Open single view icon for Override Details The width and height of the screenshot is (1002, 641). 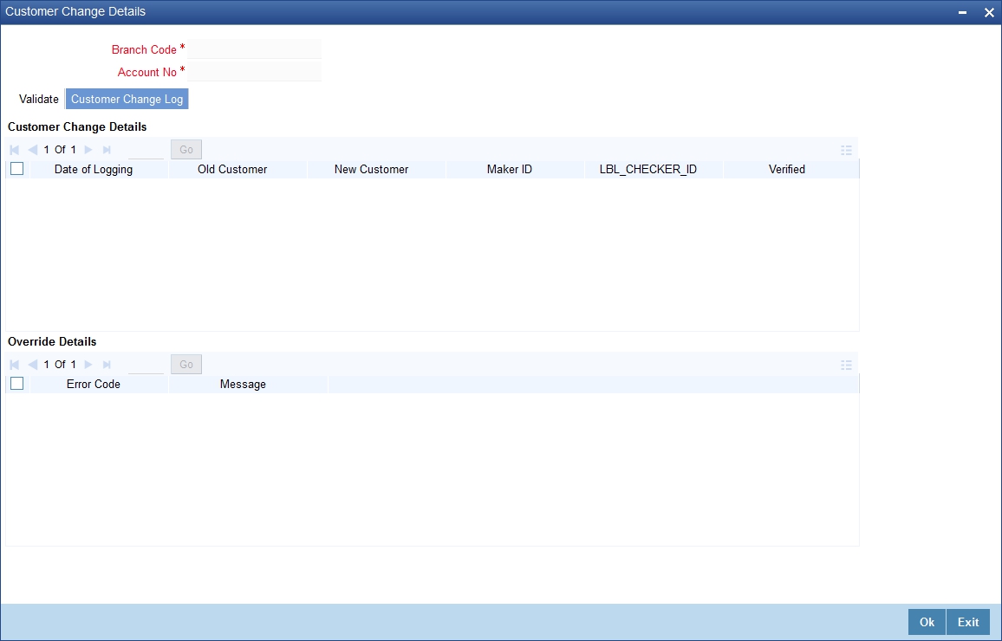[846, 365]
